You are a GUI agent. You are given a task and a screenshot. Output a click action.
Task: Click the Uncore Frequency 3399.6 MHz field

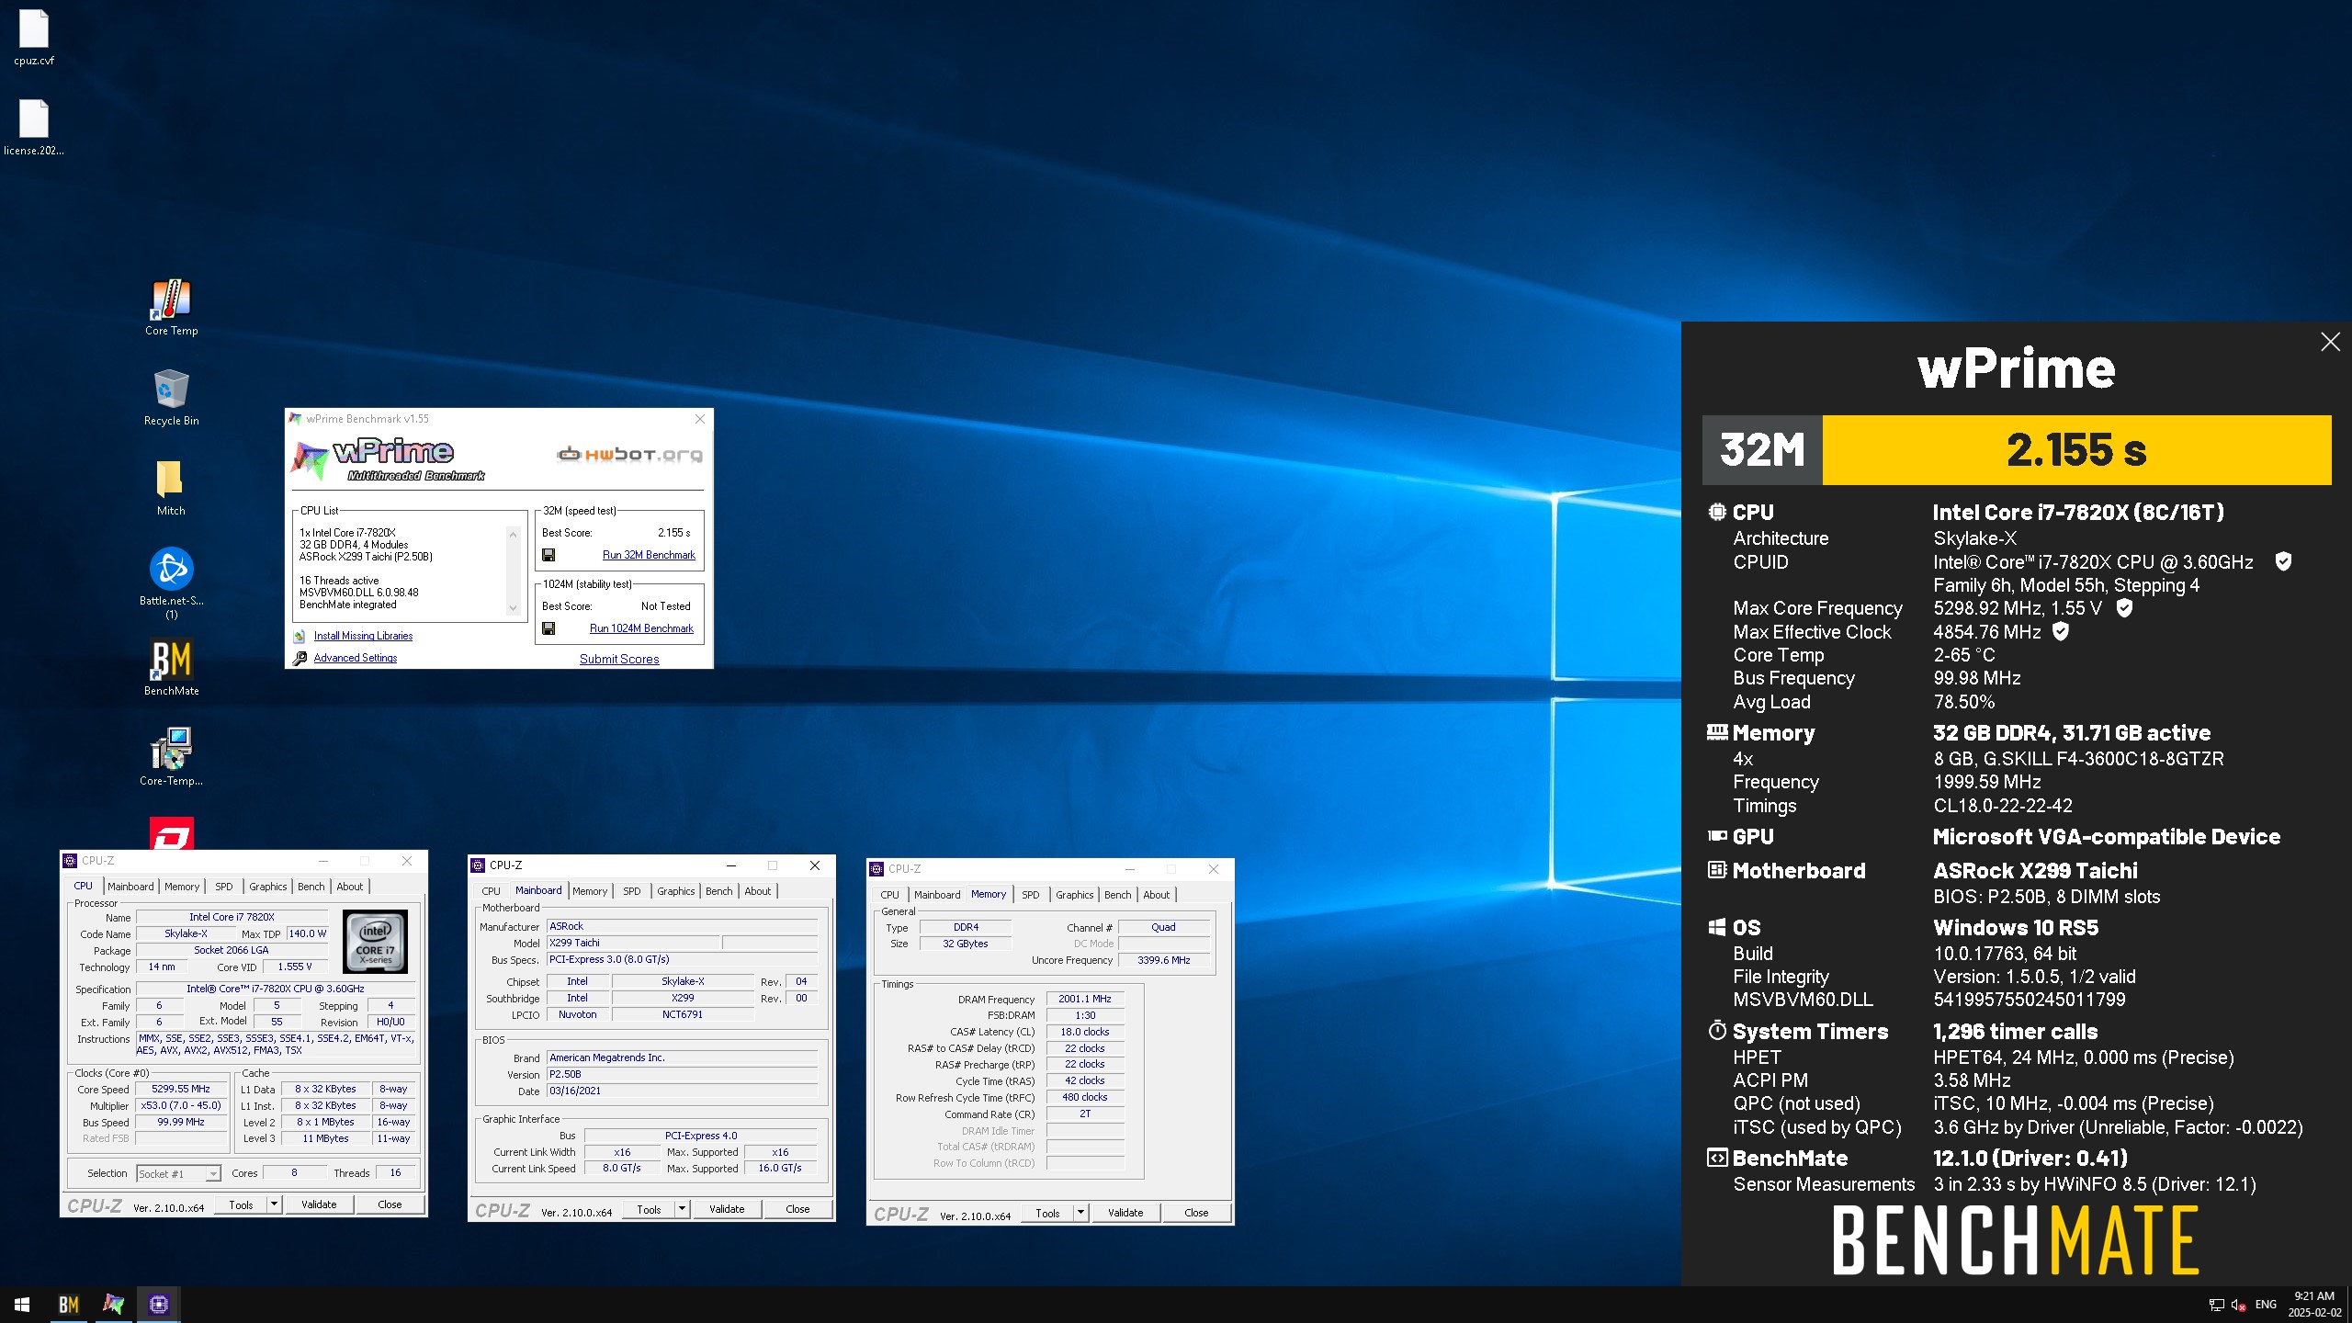point(1163,960)
